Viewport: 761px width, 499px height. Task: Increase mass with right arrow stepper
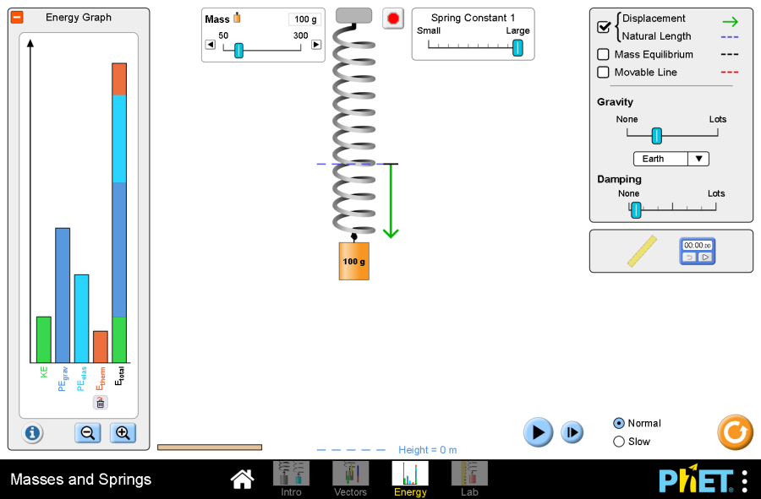pos(316,45)
